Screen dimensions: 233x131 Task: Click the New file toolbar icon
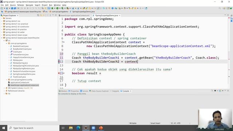click(x=2, y=8)
